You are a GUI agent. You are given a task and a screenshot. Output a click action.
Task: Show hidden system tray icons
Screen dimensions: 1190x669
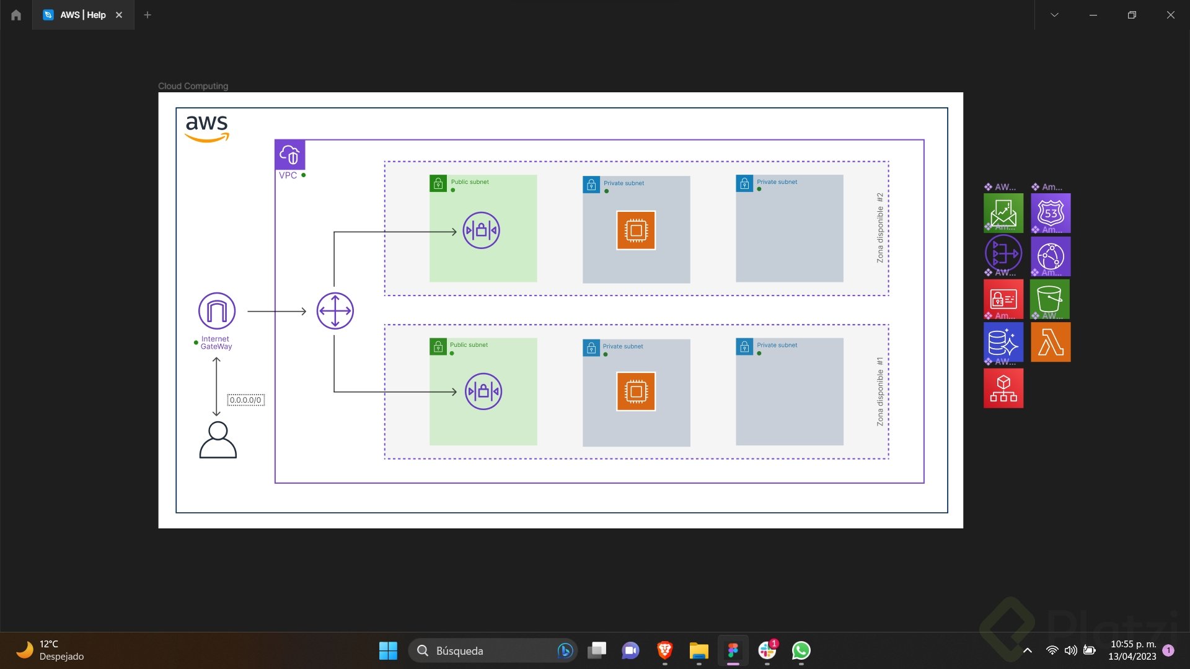point(1027,650)
